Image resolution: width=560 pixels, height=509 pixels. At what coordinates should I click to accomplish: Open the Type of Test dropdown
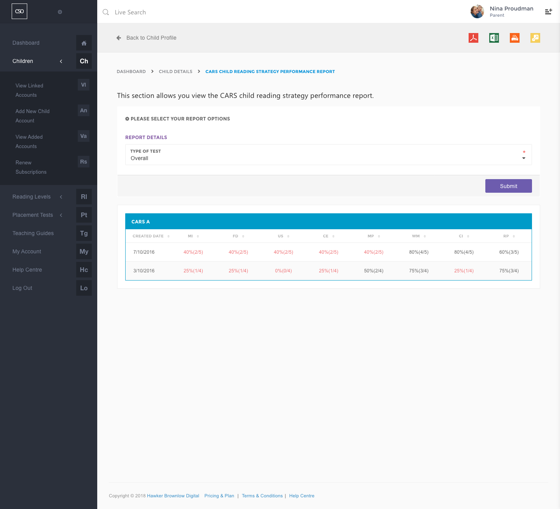(x=329, y=155)
